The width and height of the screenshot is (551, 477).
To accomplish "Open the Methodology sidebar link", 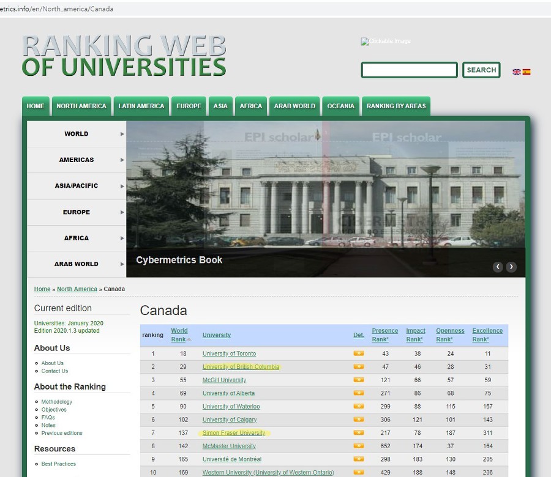I will (x=56, y=402).
